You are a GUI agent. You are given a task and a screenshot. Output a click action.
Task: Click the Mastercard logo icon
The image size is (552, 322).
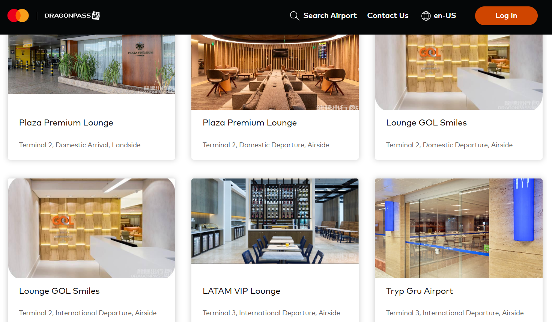pyautogui.click(x=18, y=16)
